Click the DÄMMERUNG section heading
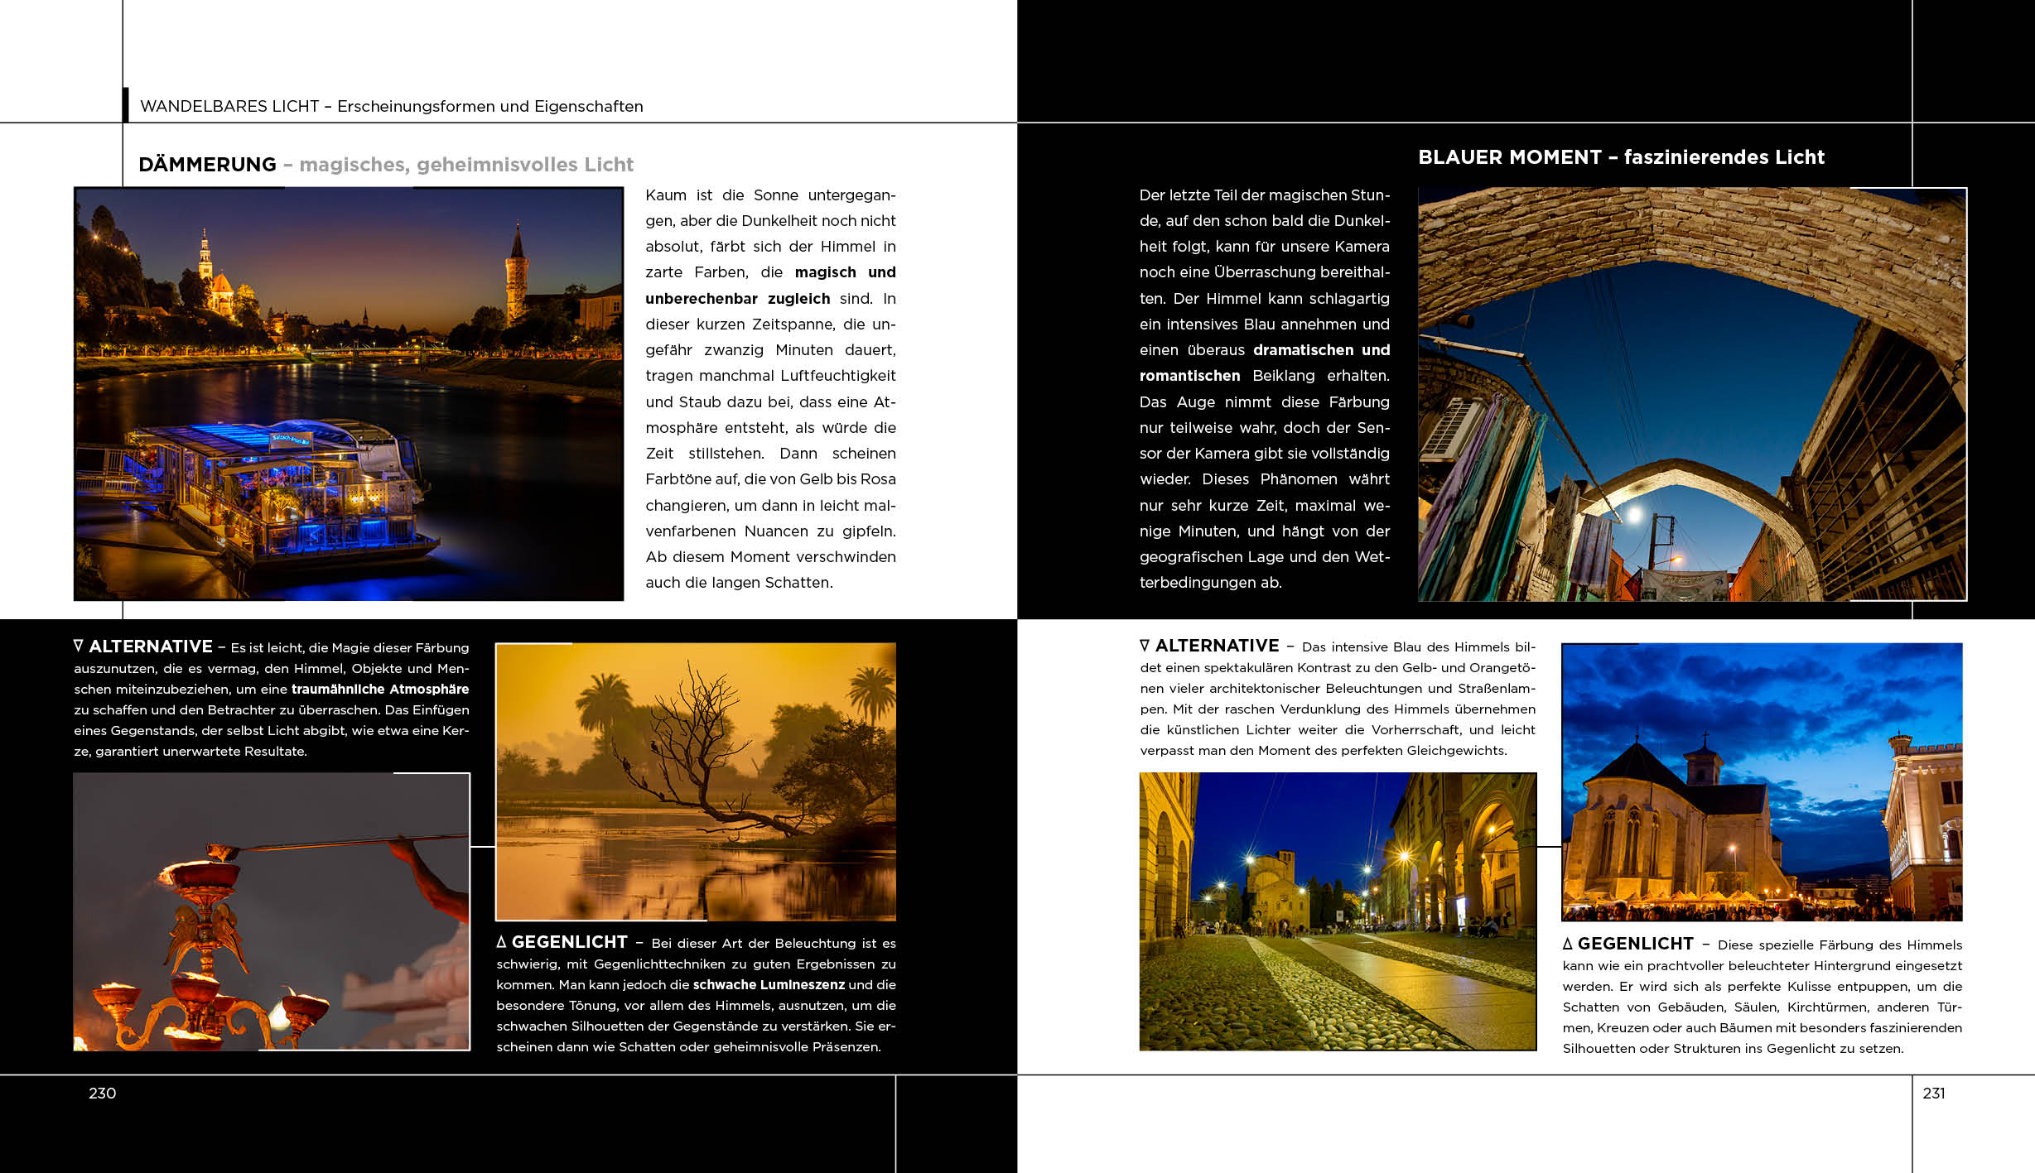 tap(208, 165)
